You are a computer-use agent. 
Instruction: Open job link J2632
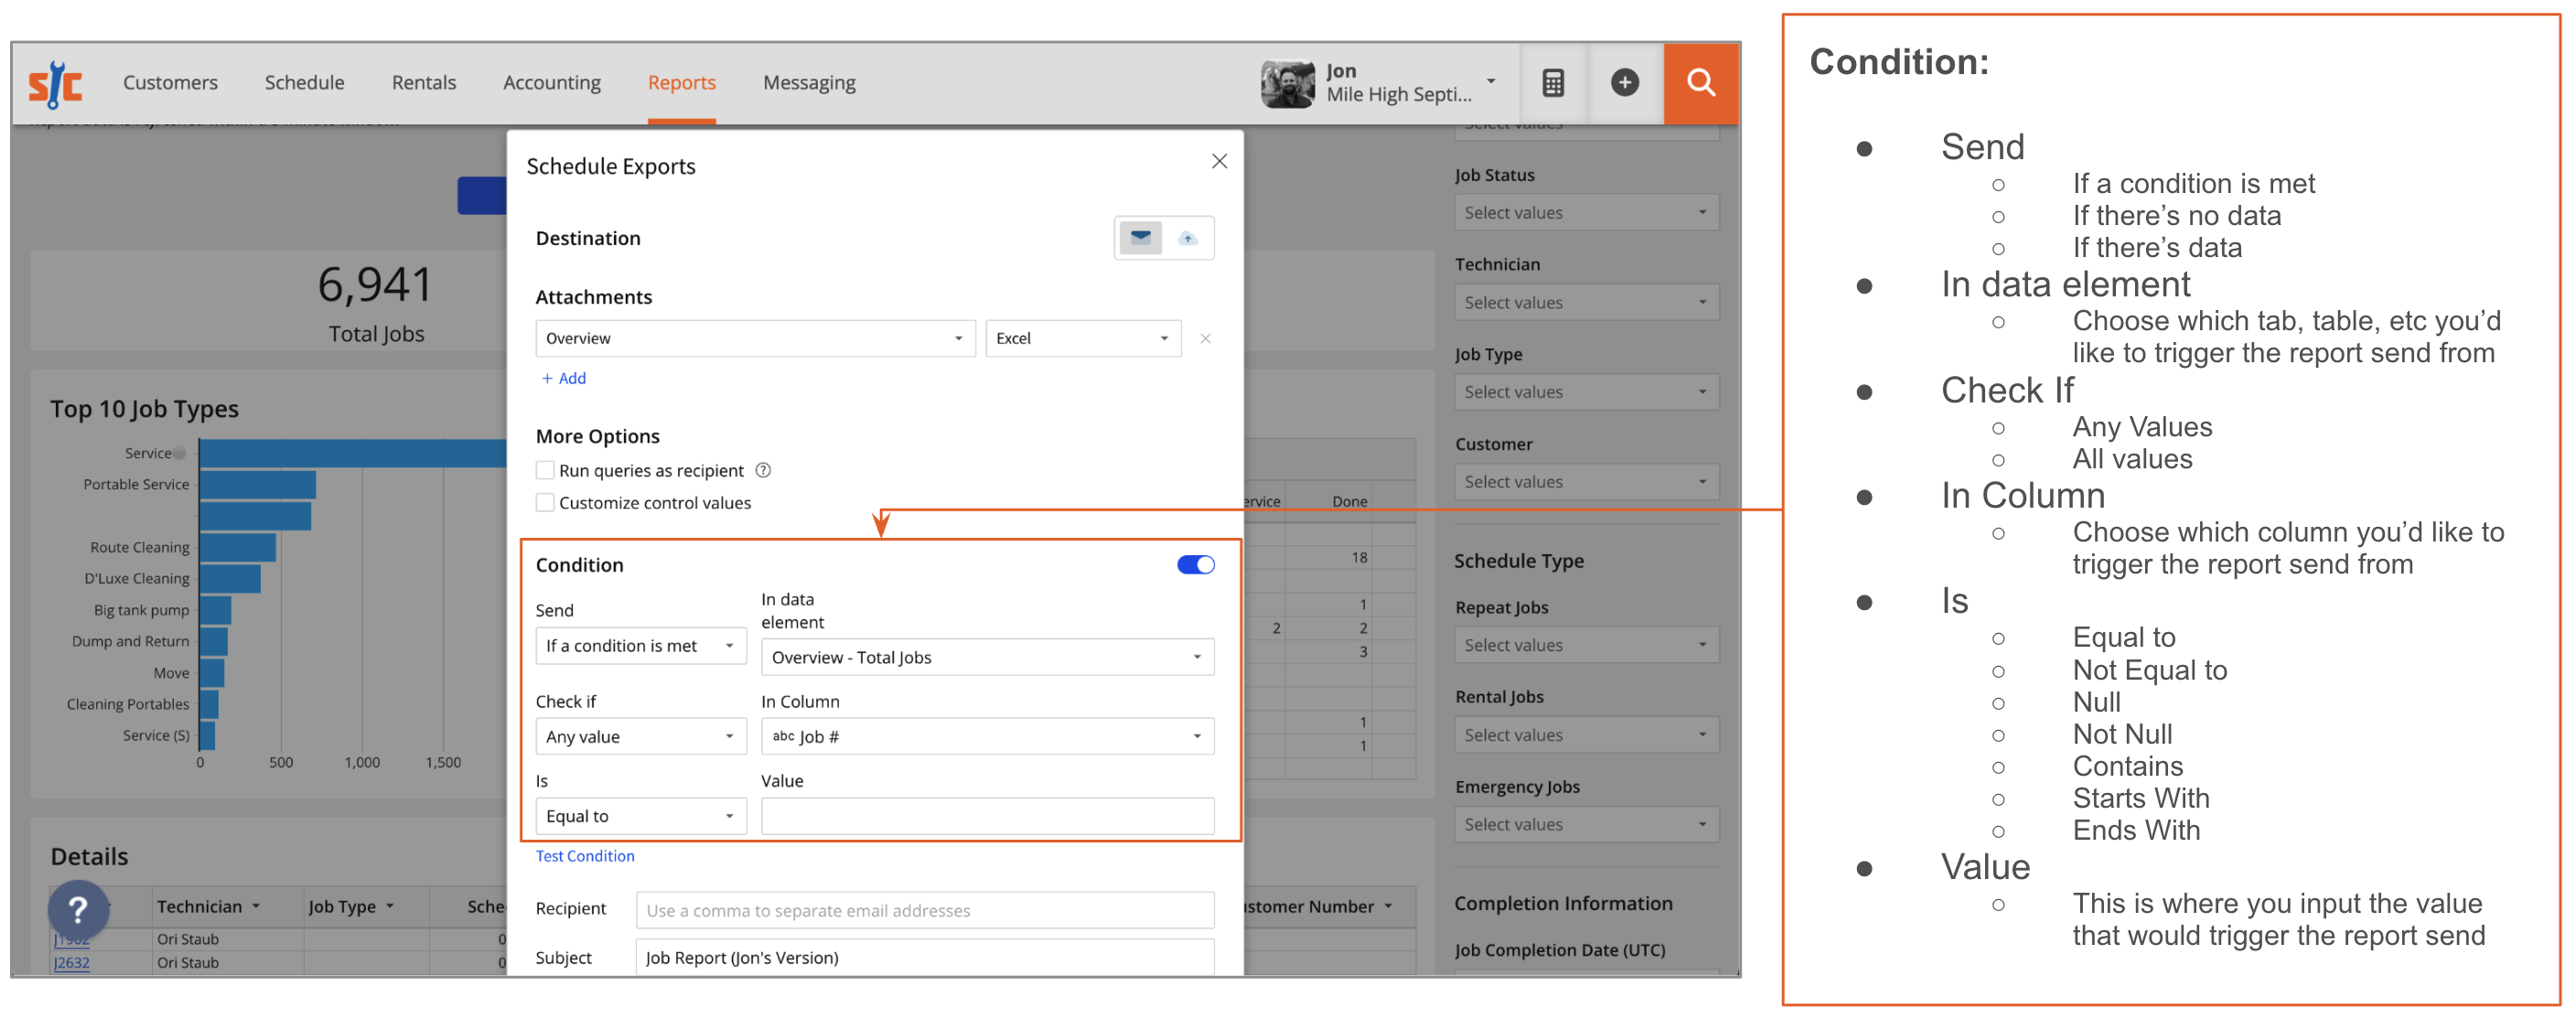point(71,964)
